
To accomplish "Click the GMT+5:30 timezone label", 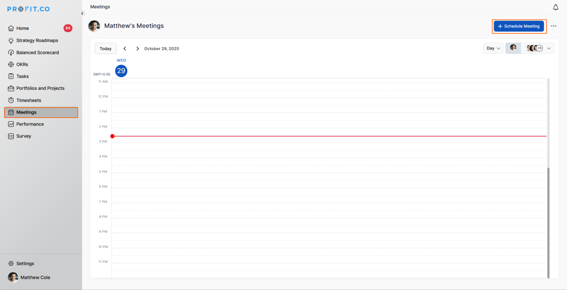I will point(102,74).
